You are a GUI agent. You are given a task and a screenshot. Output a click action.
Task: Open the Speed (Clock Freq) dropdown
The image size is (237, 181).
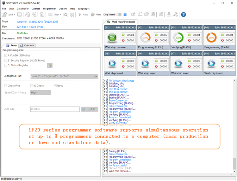pos(49,93)
